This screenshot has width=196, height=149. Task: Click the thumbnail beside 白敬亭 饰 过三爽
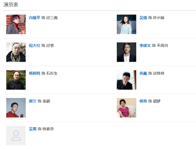16,24
